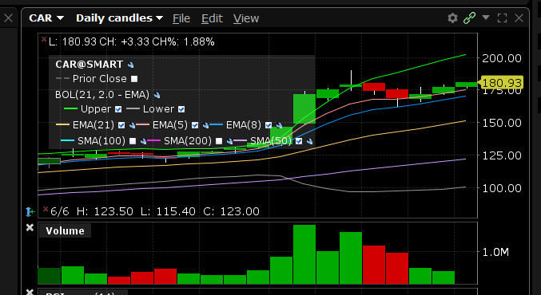Expand the triangle menu beside link icon
541x295 pixels.
point(486,18)
